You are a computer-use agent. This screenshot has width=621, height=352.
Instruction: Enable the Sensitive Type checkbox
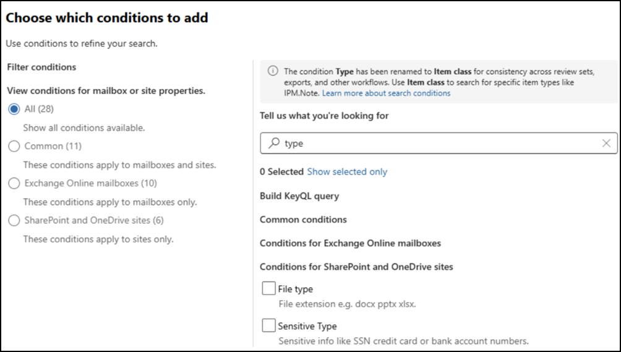pyautogui.click(x=268, y=325)
